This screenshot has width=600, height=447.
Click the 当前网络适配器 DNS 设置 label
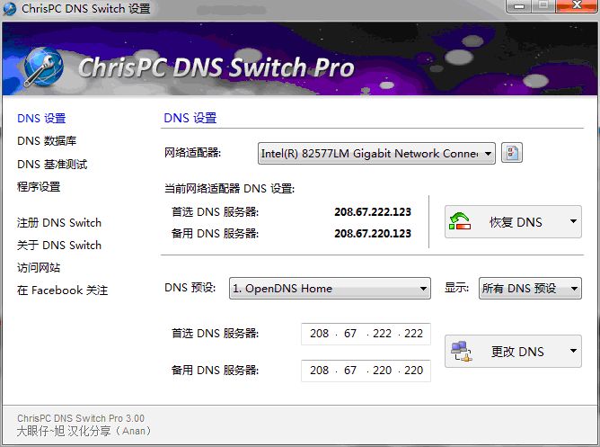click(230, 189)
